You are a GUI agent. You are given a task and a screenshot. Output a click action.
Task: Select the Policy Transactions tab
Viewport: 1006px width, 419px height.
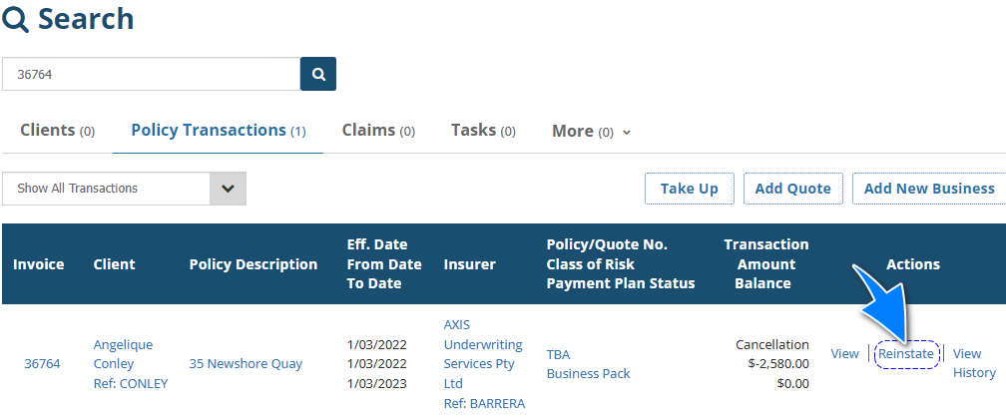pyautogui.click(x=218, y=131)
